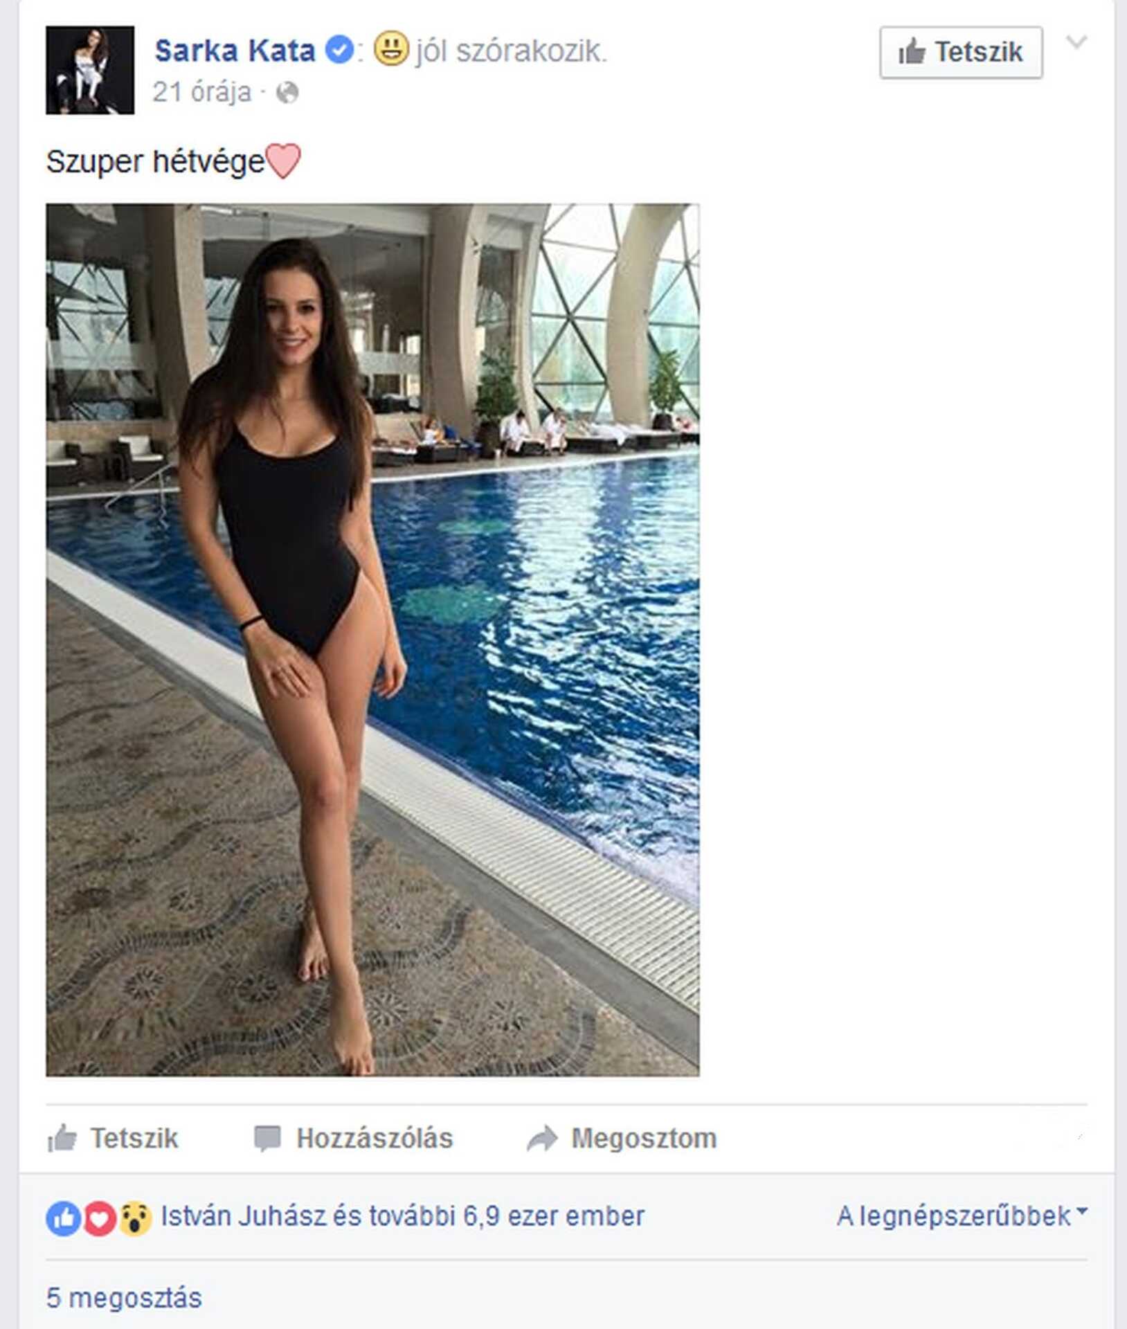This screenshot has height=1329, width=1127.
Task: Click Hozzászólás to comment
Action: click(x=353, y=1138)
